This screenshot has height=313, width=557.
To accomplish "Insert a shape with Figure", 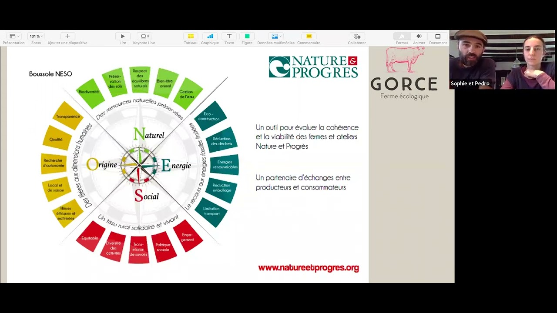I will coord(247,37).
